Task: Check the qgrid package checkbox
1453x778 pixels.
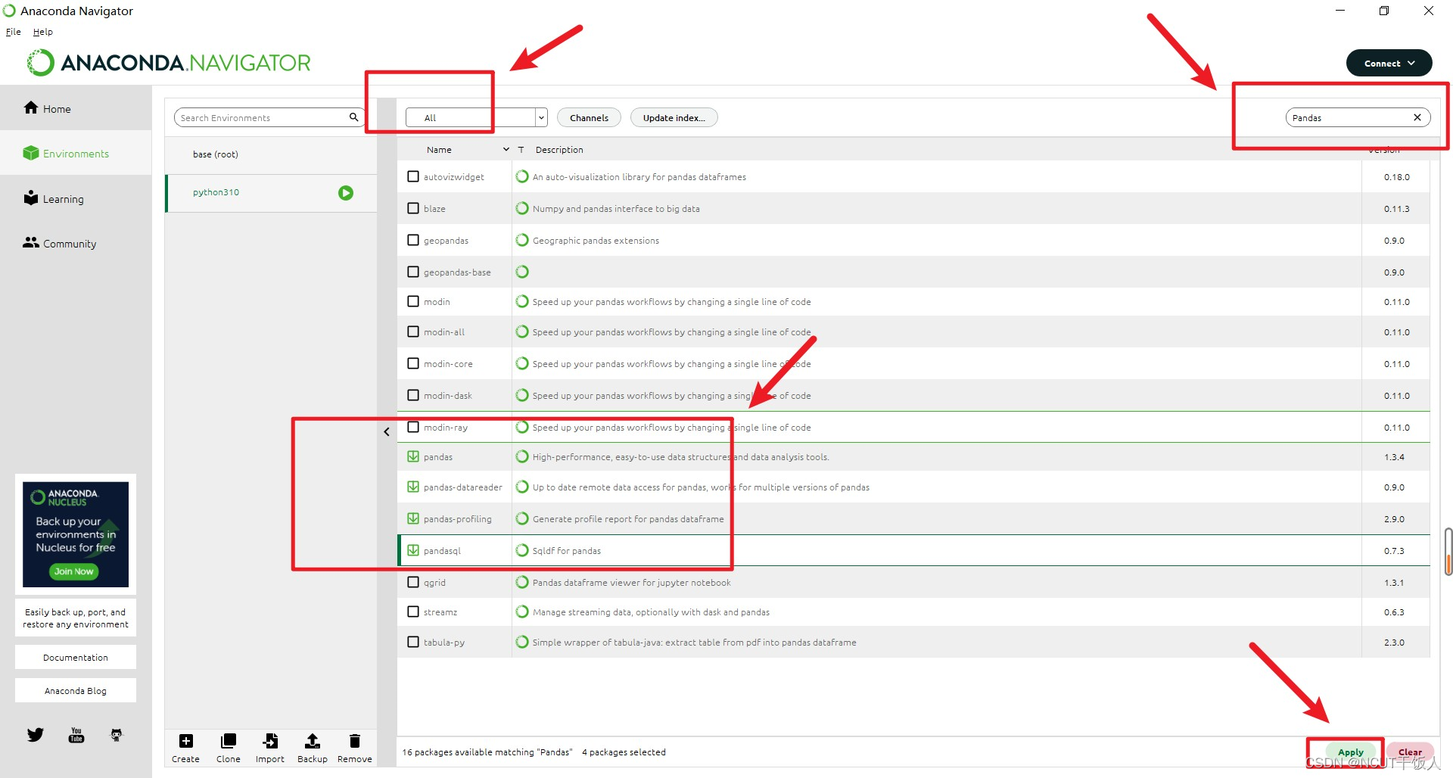Action: (x=413, y=582)
